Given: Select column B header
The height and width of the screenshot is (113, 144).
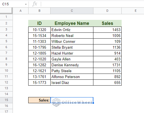Looking at the screenshot, I should [39, 11].
